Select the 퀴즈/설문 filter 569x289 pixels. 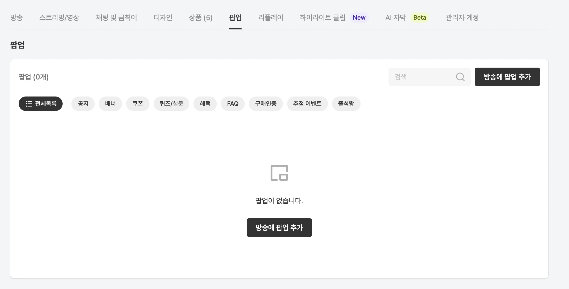[x=171, y=104]
